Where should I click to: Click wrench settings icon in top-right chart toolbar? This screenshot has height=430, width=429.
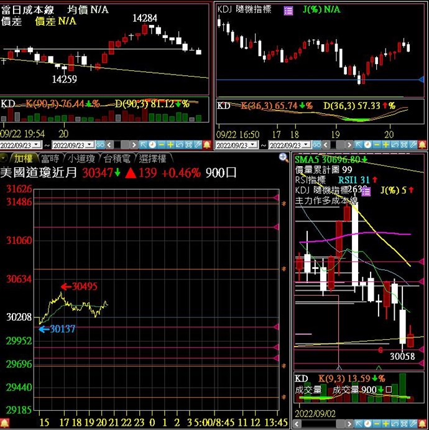[413, 145]
